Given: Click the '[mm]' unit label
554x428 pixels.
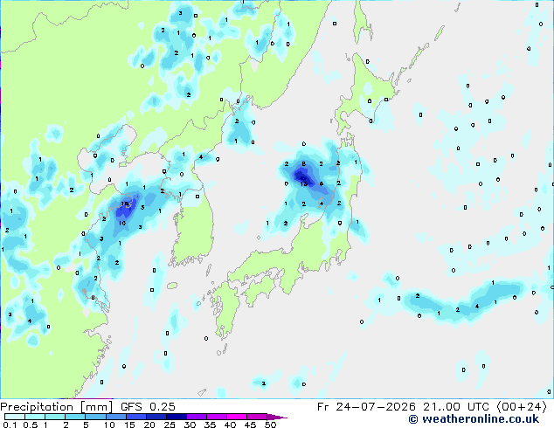Looking at the screenshot, I should (96, 407).
